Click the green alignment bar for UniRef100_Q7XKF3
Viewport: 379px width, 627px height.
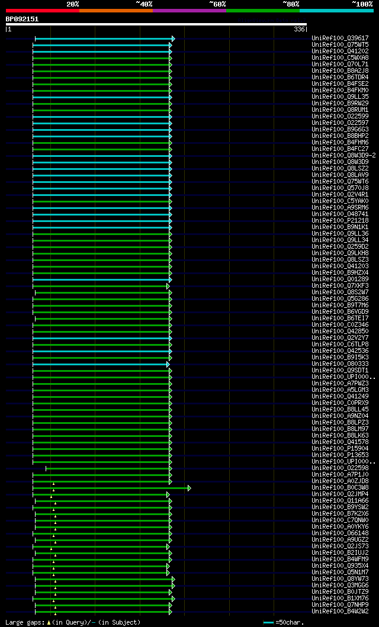tap(99, 287)
